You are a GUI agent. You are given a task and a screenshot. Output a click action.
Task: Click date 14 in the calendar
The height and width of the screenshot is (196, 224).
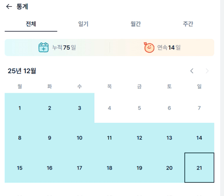[199, 138]
